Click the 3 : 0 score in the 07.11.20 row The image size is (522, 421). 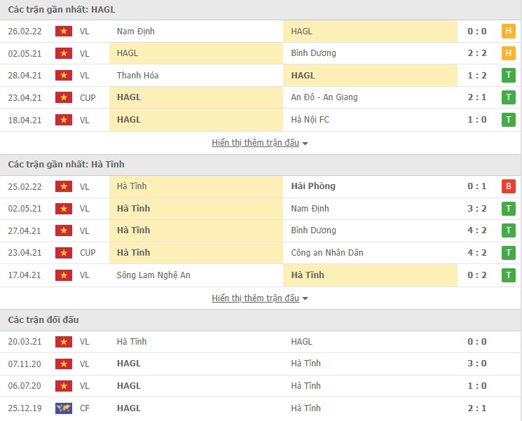click(477, 364)
